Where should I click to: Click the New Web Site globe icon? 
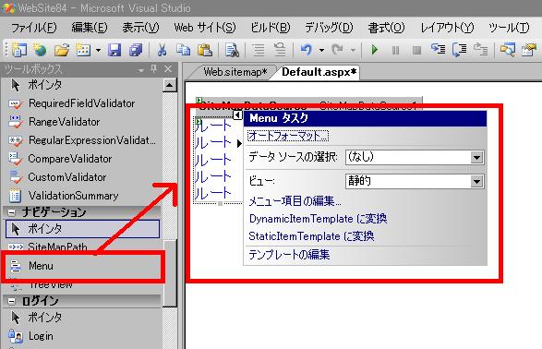pos(40,51)
